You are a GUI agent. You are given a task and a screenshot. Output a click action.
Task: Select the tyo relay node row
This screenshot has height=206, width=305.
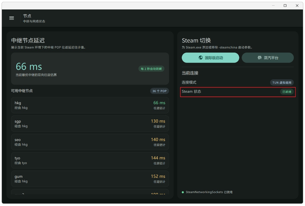click(90, 160)
